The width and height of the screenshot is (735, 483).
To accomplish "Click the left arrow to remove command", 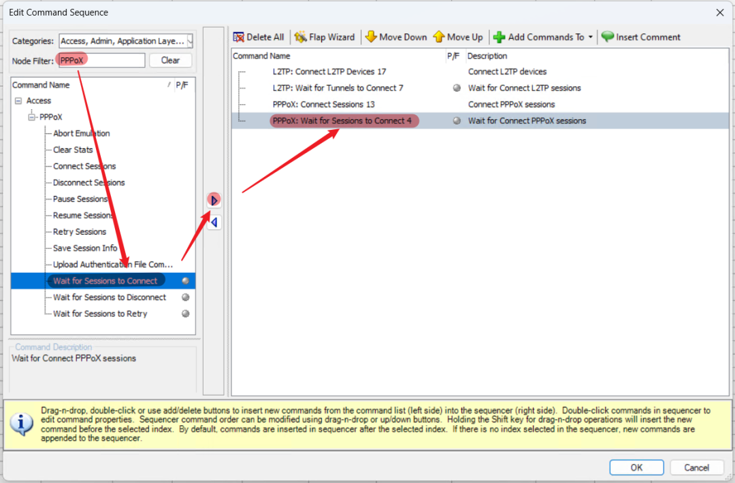I will point(214,222).
